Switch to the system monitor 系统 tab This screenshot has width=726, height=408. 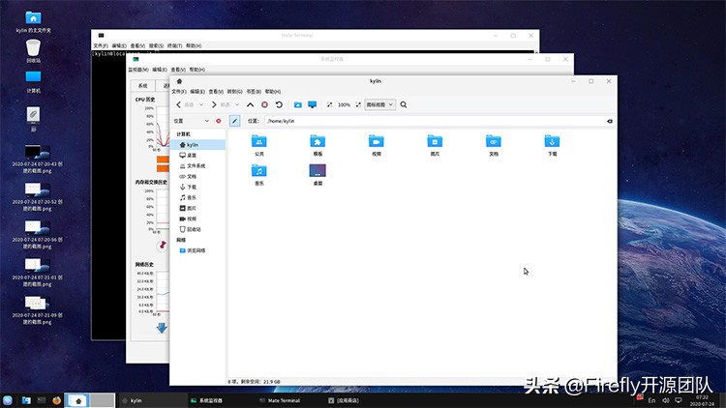143,86
